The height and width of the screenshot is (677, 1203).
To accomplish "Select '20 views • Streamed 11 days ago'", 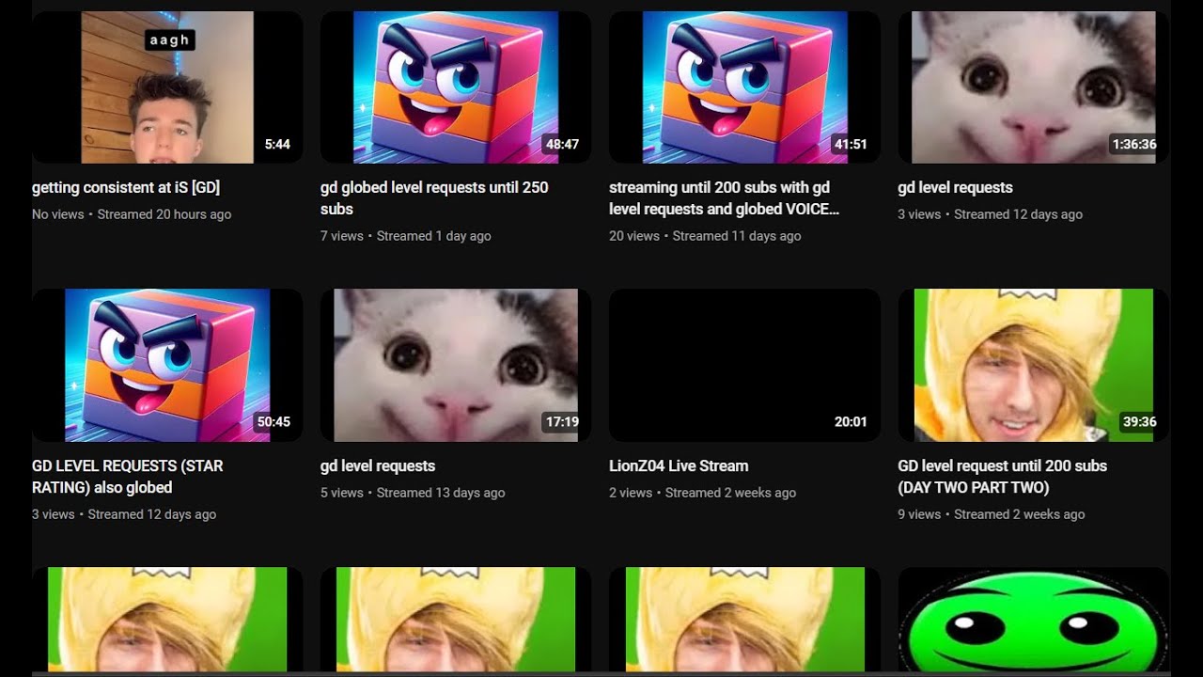I will 705,236.
